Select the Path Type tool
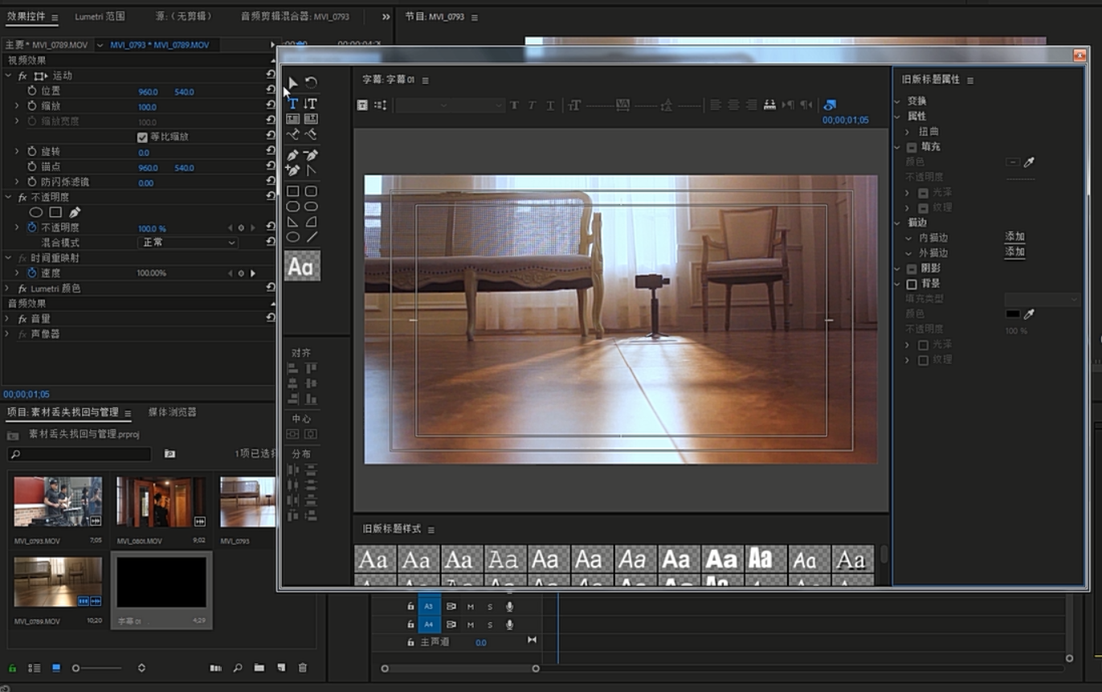Image resolution: width=1102 pixels, height=692 pixels. tap(292, 134)
